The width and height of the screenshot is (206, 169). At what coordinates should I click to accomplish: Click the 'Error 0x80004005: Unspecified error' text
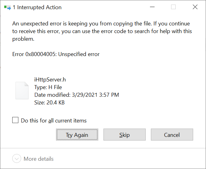click(x=56, y=54)
